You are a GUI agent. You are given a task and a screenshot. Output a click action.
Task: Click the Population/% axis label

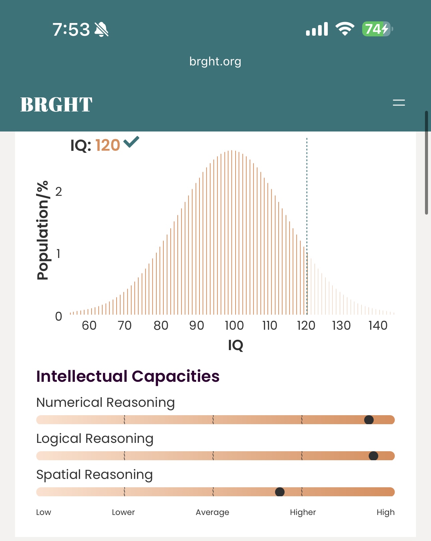point(43,230)
